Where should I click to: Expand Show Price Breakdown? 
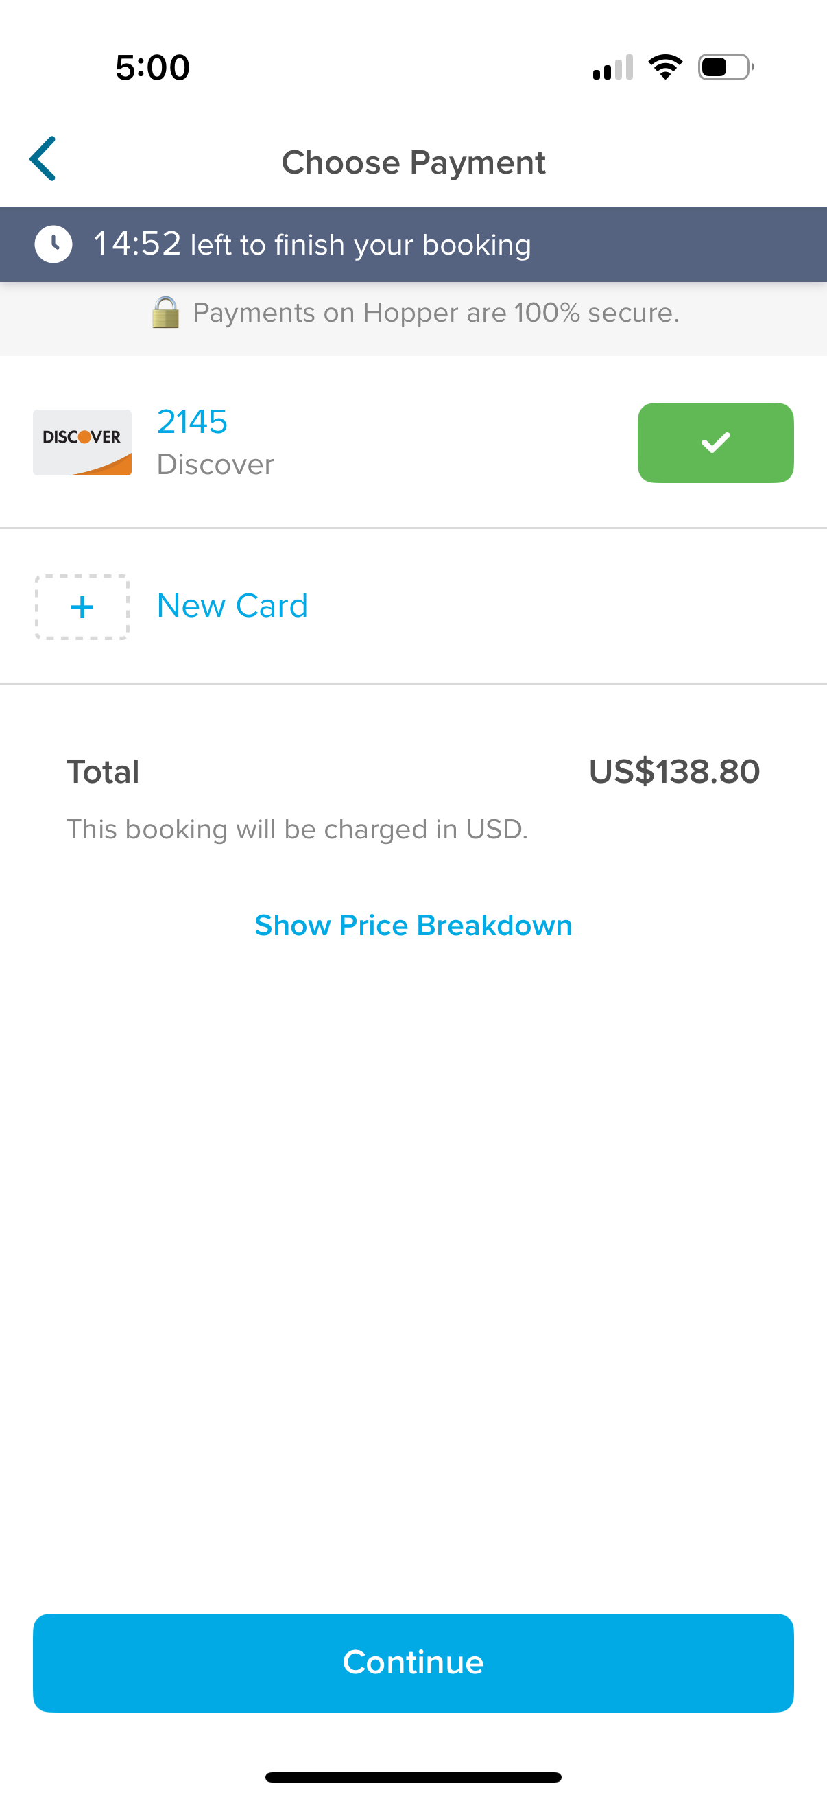pos(413,926)
